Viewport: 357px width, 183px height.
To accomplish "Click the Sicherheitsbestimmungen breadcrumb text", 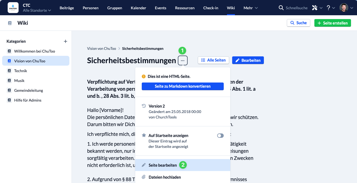I will 143,48.
